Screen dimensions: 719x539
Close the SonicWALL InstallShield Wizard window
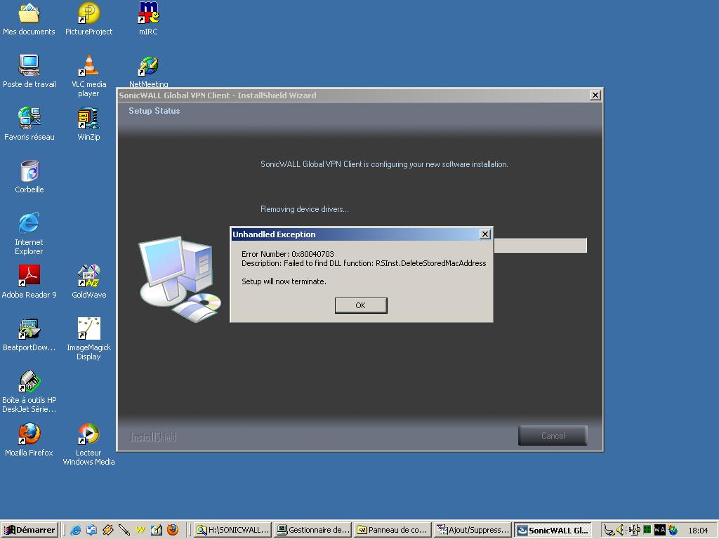coord(595,95)
